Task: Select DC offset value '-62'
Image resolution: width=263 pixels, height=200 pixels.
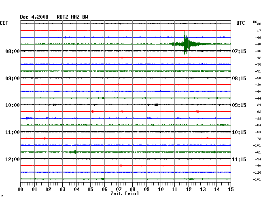Action: (258, 112)
